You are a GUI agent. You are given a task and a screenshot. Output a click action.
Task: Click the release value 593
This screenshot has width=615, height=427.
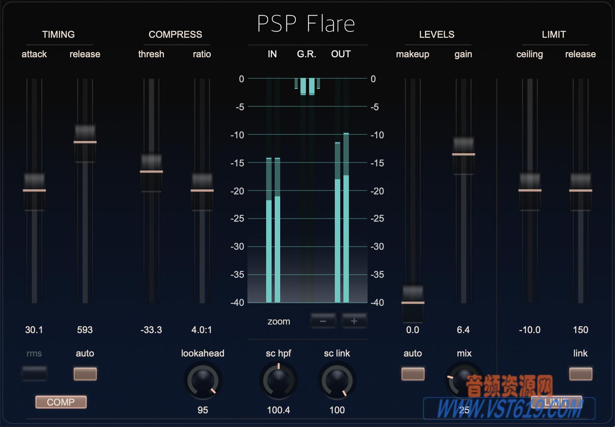pyautogui.click(x=85, y=330)
